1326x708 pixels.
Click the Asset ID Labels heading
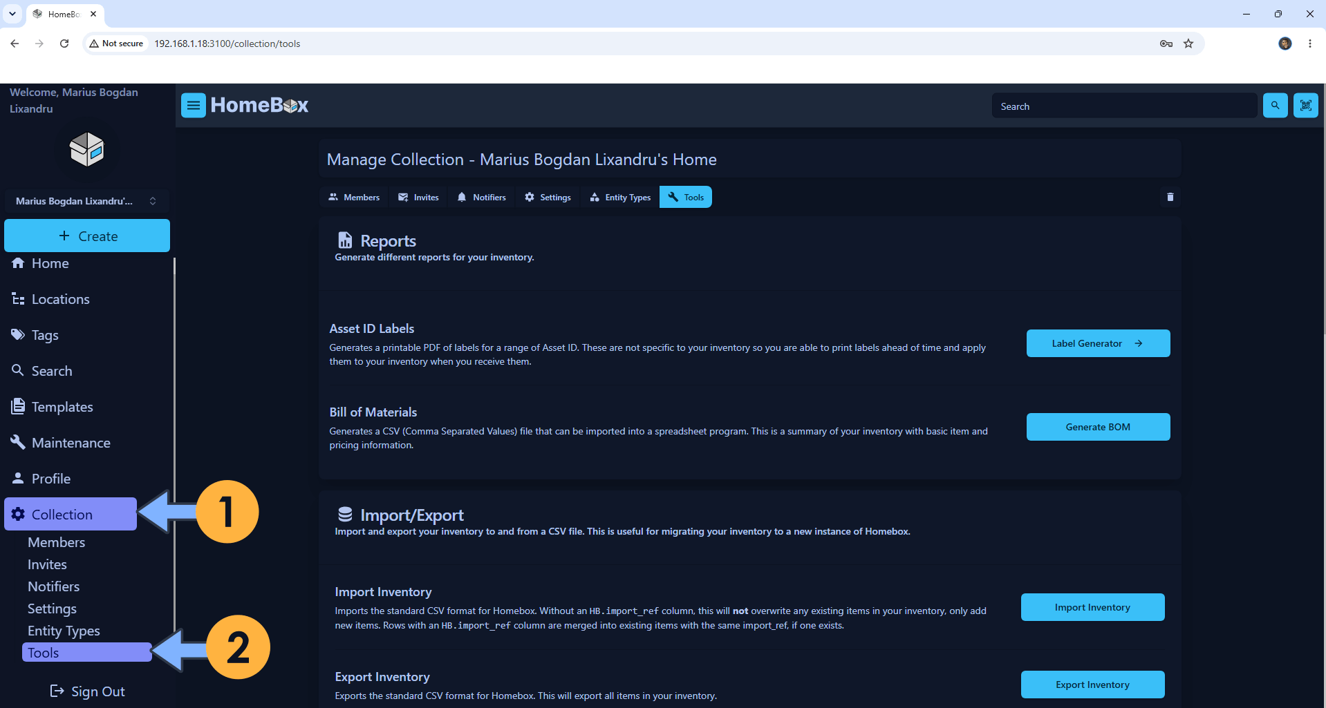click(372, 329)
